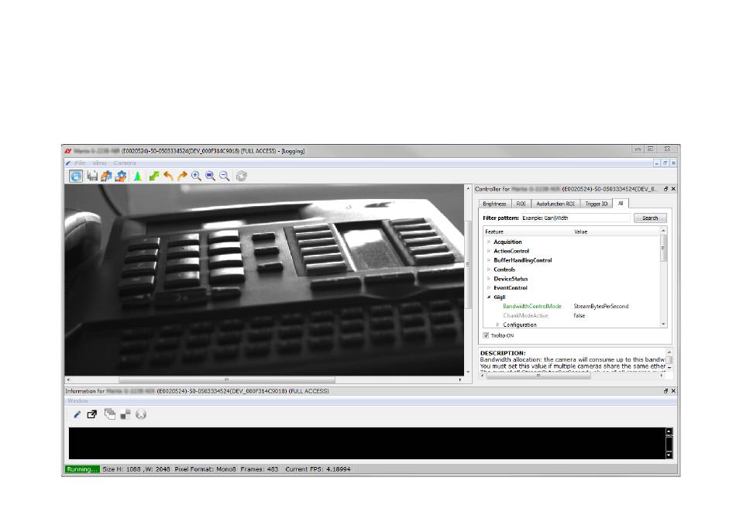
Task: Open the File menu
Action: 80,163
